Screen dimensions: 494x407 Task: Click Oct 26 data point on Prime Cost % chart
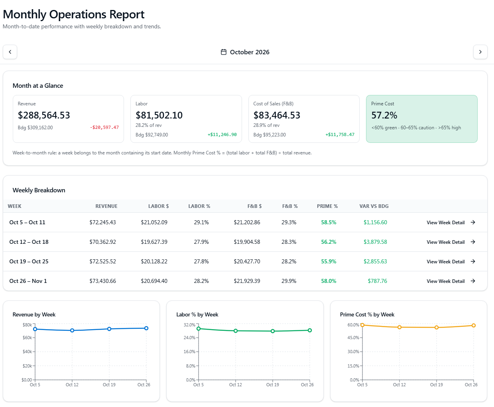(474, 326)
